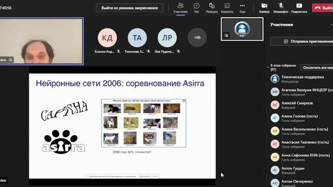
Task: Select the КД participant avatar
Action: coord(107,37)
